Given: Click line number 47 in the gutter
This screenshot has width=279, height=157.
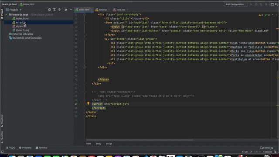Looking at the screenshot, I should click(x=76, y=104).
